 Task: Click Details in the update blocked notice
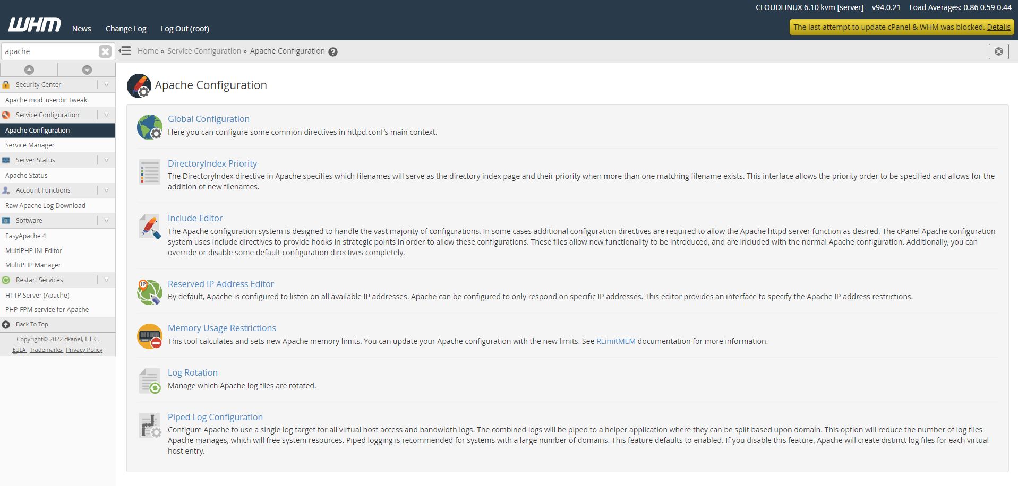point(998,27)
